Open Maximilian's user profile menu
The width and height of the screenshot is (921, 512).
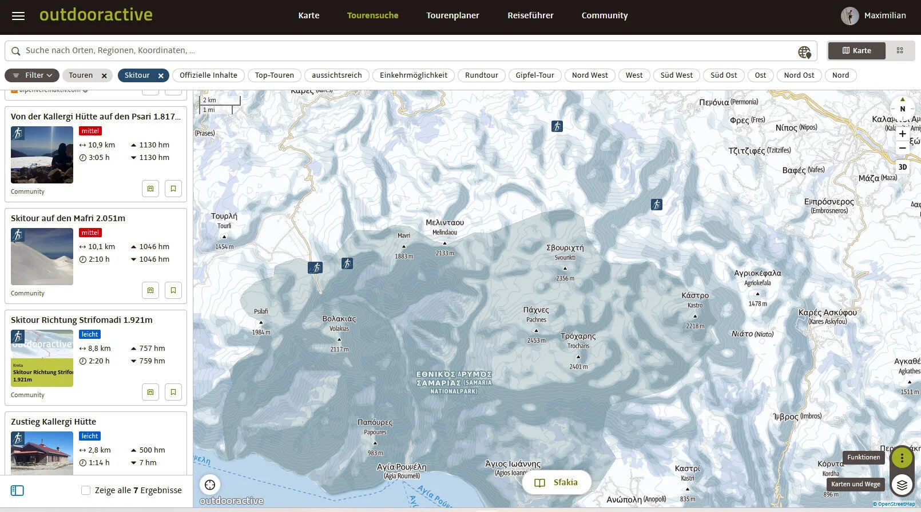pyautogui.click(x=873, y=16)
